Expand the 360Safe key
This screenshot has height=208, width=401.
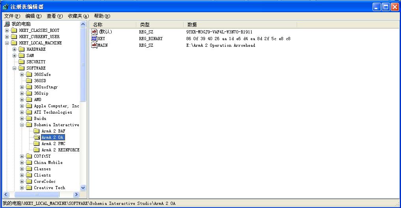click(x=22, y=74)
